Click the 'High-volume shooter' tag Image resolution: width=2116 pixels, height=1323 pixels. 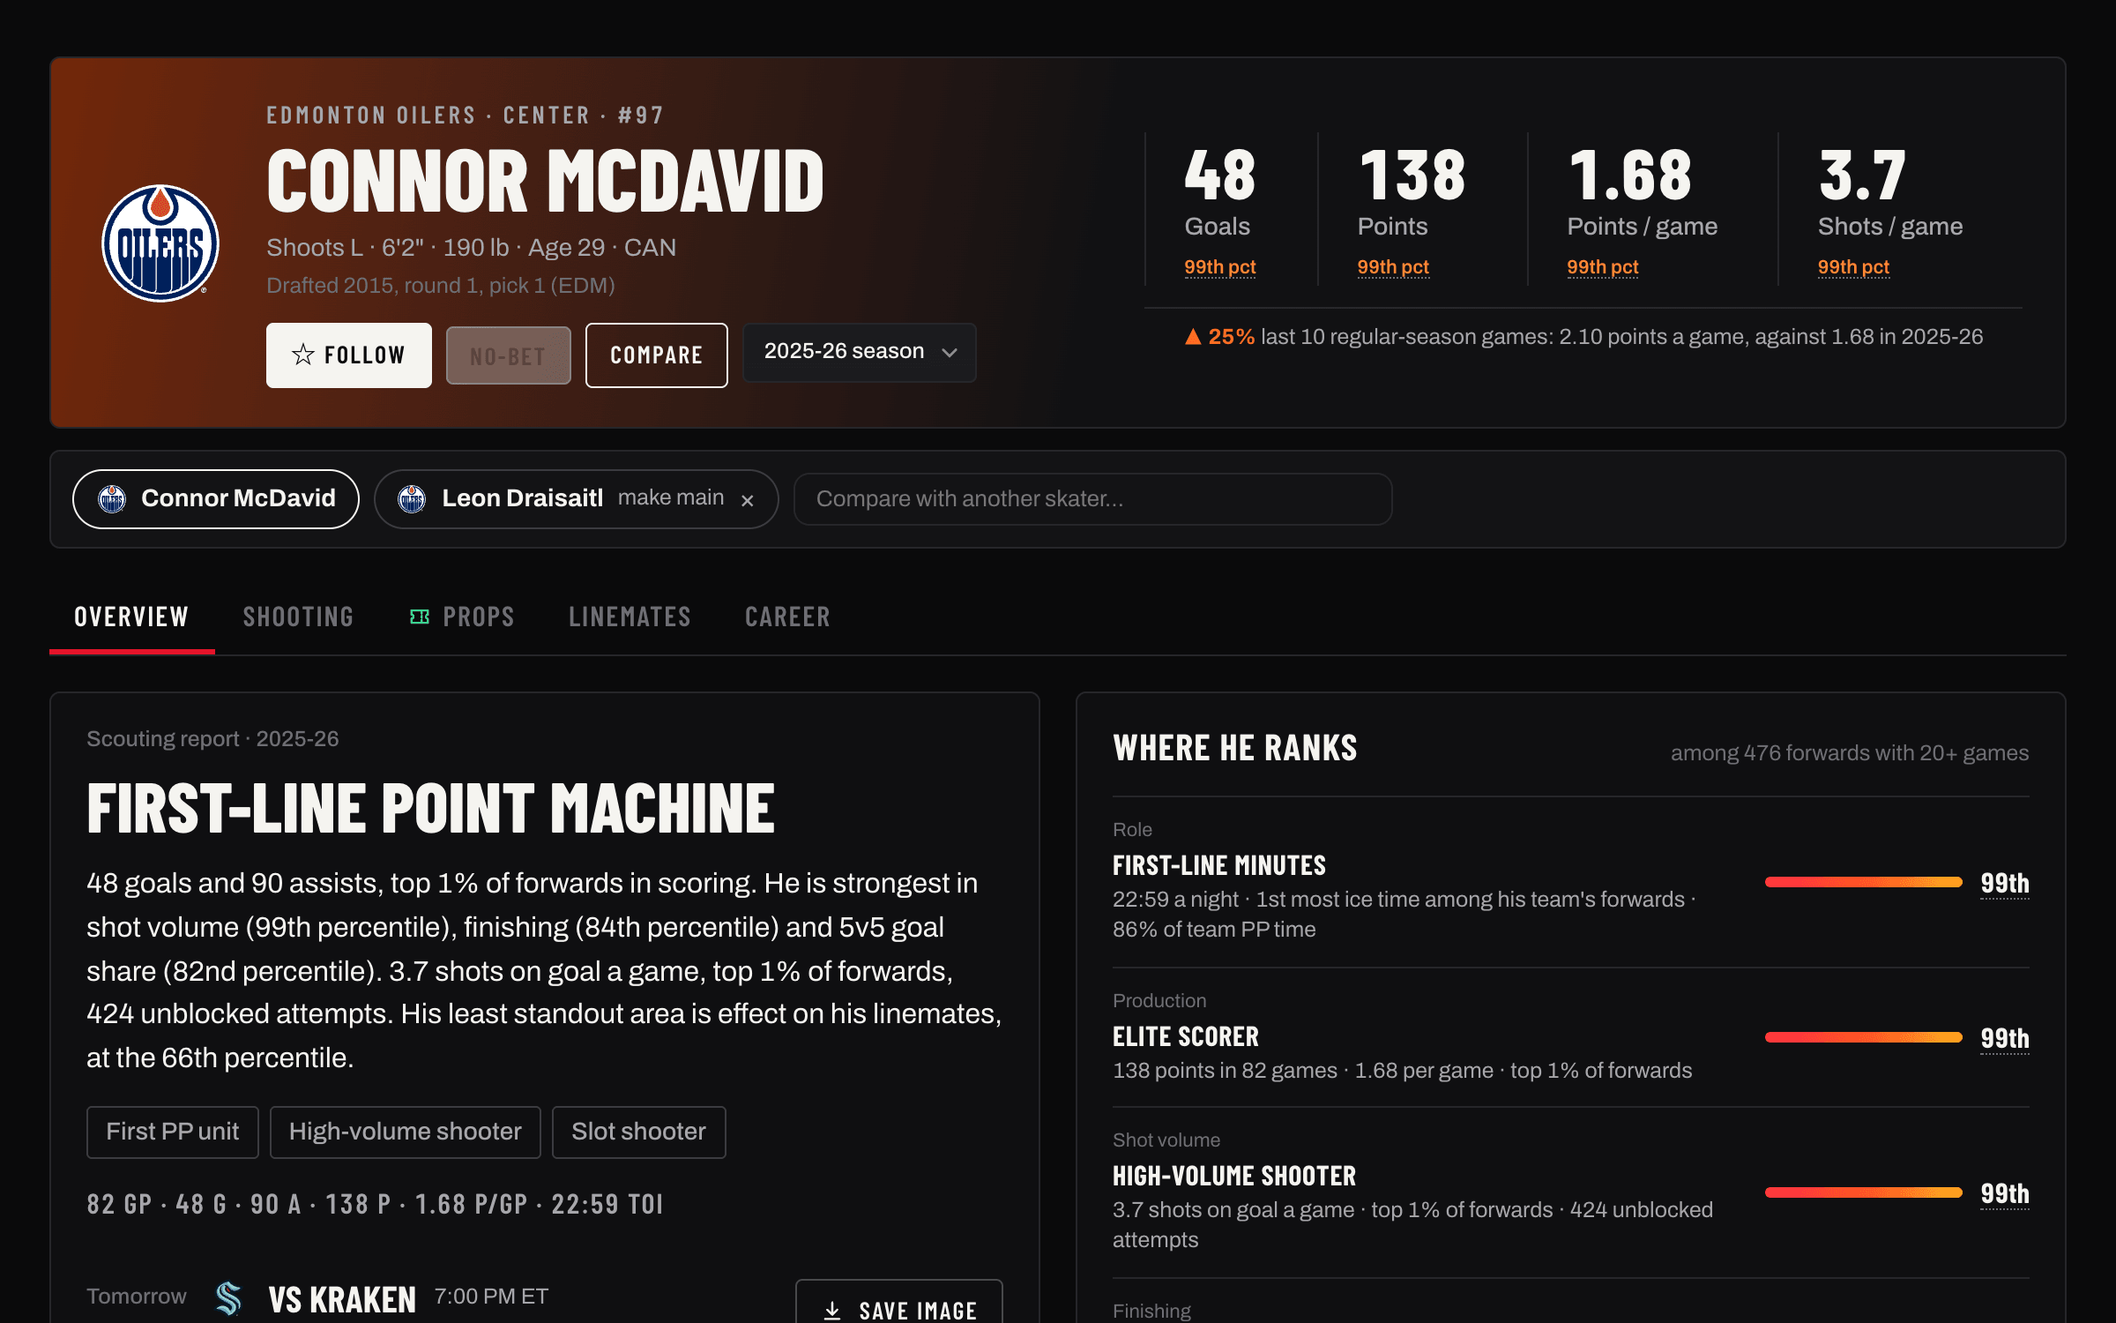[x=406, y=1132]
